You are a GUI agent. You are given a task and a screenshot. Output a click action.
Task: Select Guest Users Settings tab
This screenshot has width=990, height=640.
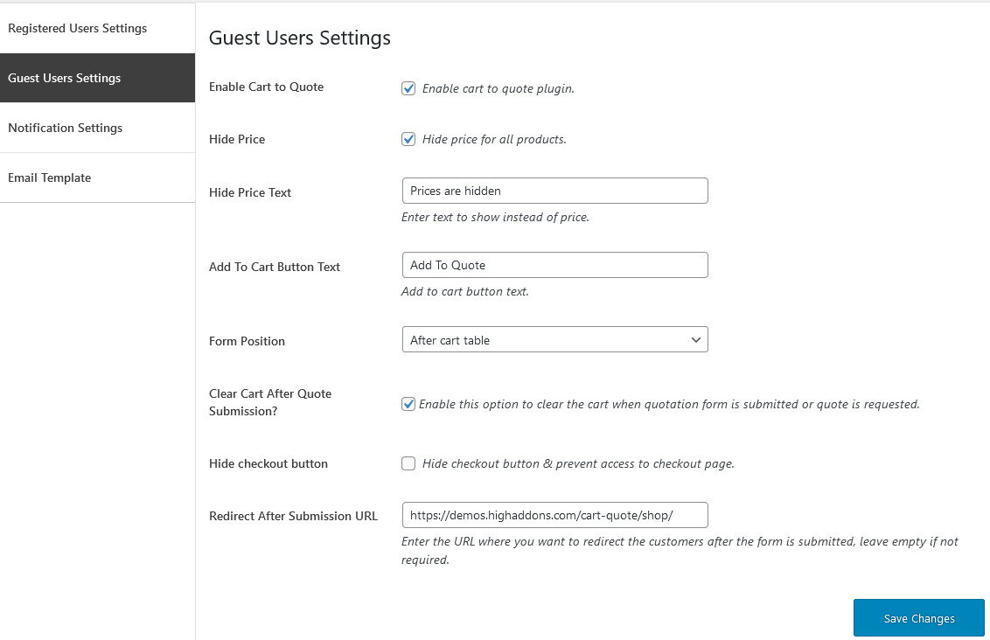[97, 78]
